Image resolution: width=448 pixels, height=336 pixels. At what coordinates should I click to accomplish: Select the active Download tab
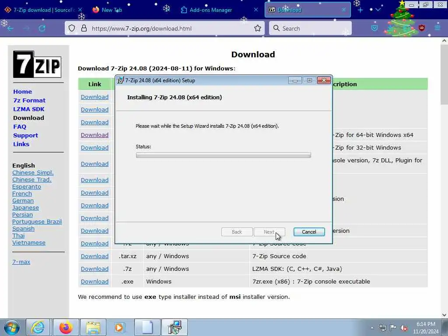click(308, 10)
